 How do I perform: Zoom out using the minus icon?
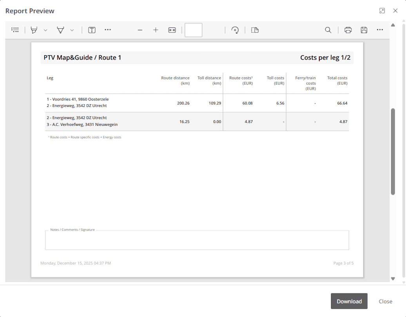coord(140,30)
